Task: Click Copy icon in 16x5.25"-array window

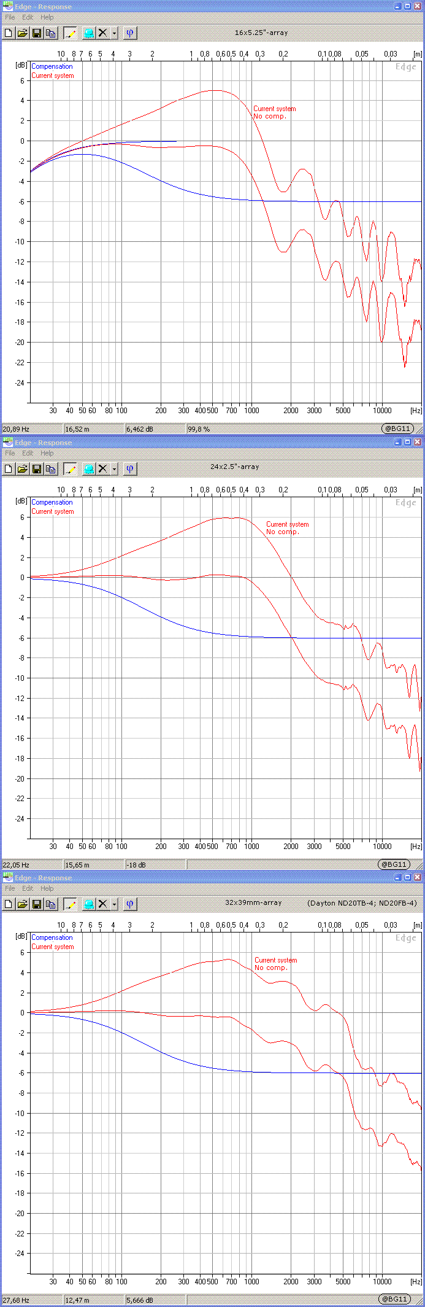Action: 51,33
